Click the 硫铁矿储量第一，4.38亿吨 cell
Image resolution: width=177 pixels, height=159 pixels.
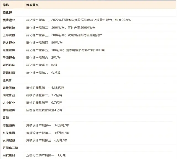point(45,88)
